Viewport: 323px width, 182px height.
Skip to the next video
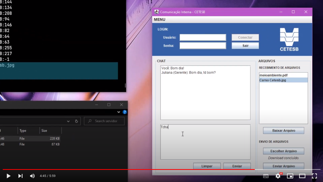[20, 176]
